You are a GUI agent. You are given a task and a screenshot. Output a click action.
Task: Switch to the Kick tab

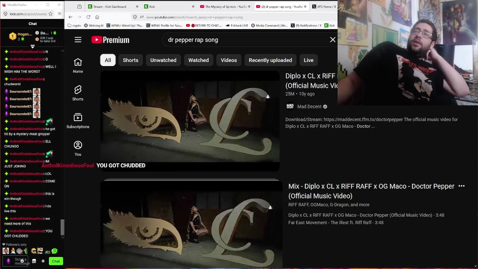click(x=170, y=7)
